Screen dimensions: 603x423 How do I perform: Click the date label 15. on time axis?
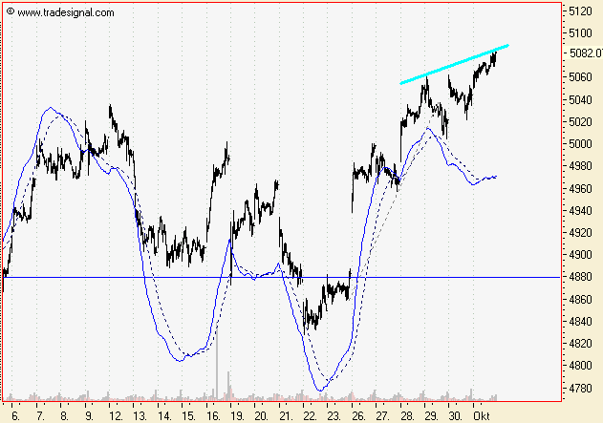coord(188,416)
